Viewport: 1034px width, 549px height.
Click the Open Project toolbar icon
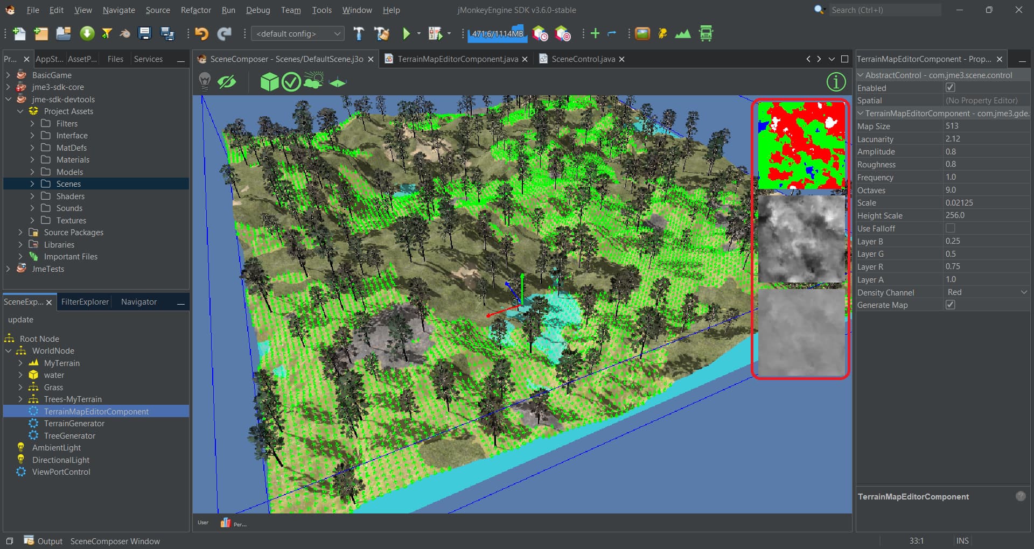click(64, 34)
